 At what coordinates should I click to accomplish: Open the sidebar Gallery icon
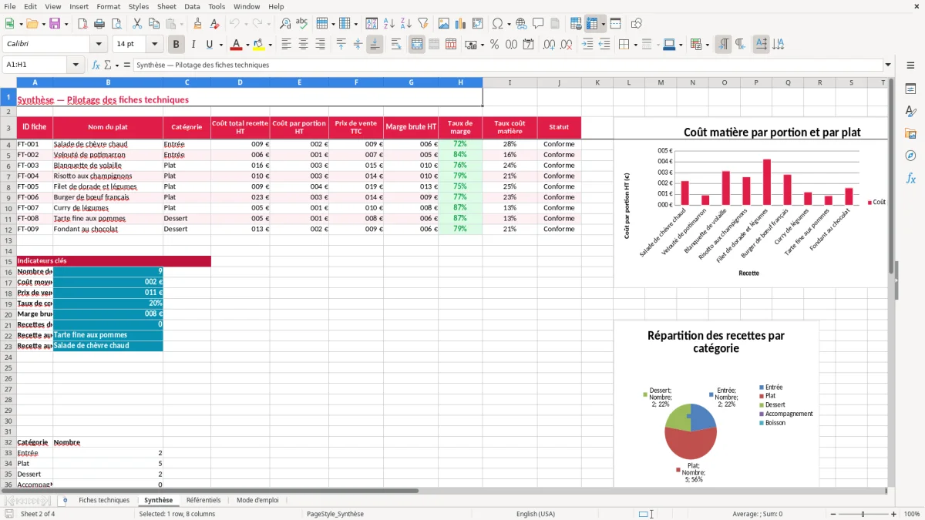point(910,133)
